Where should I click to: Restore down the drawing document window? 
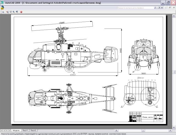pyautogui.click(x=170, y=8)
